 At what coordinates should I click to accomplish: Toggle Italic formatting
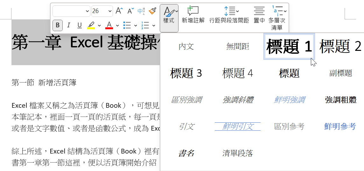[x=68, y=25]
